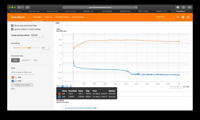200x120 pixels.
Task: Set horizontal axis to WALL
Action: pyautogui.click(x=36, y=60)
